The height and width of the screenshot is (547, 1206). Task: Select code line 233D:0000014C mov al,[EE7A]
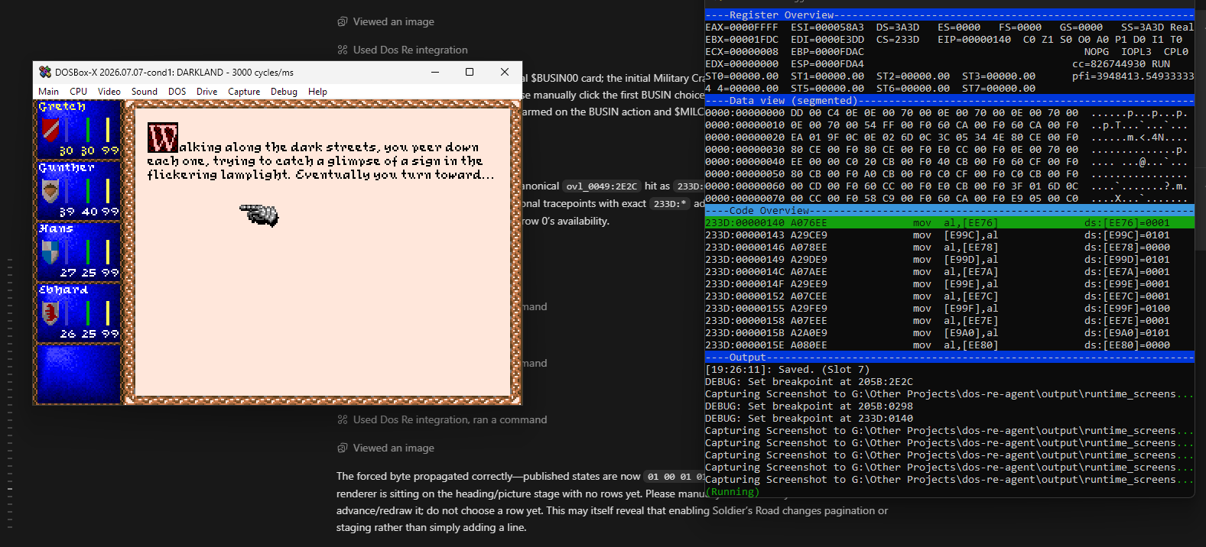click(949, 271)
